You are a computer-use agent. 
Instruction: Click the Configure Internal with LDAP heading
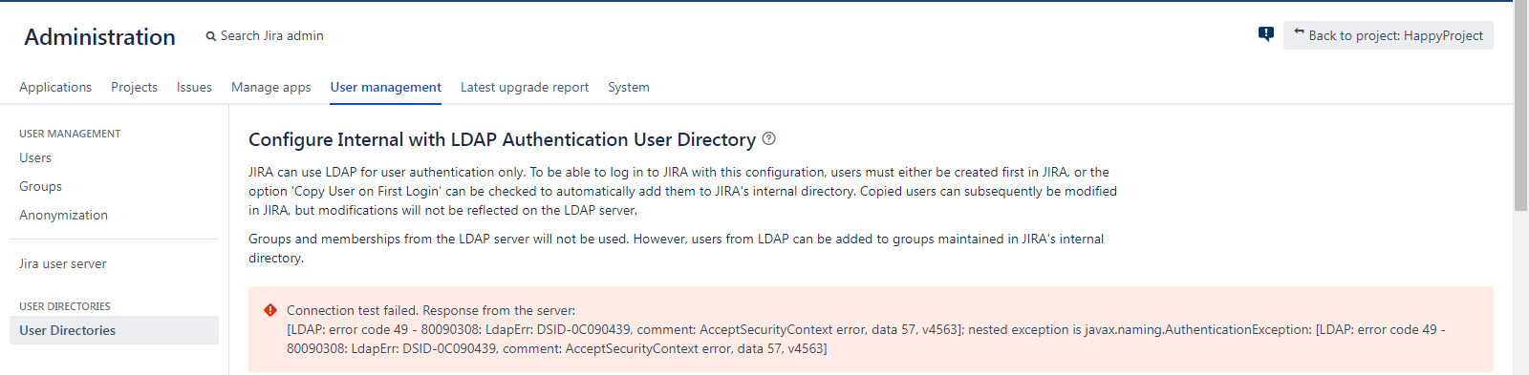click(x=502, y=139)
